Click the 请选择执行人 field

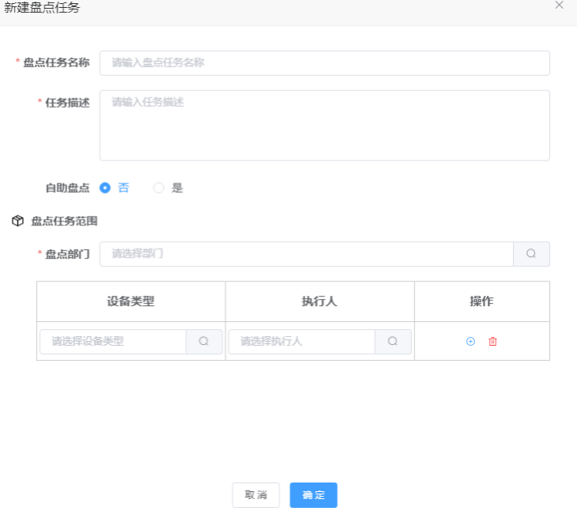(x=302, y=341)
